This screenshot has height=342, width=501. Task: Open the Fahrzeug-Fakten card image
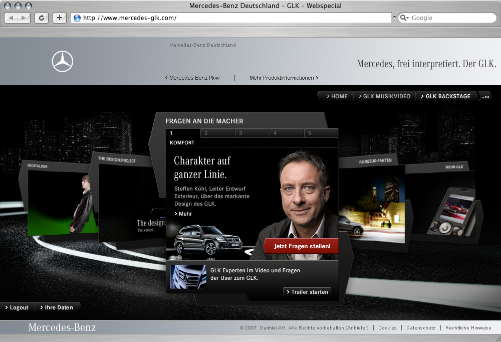[372, 205]
